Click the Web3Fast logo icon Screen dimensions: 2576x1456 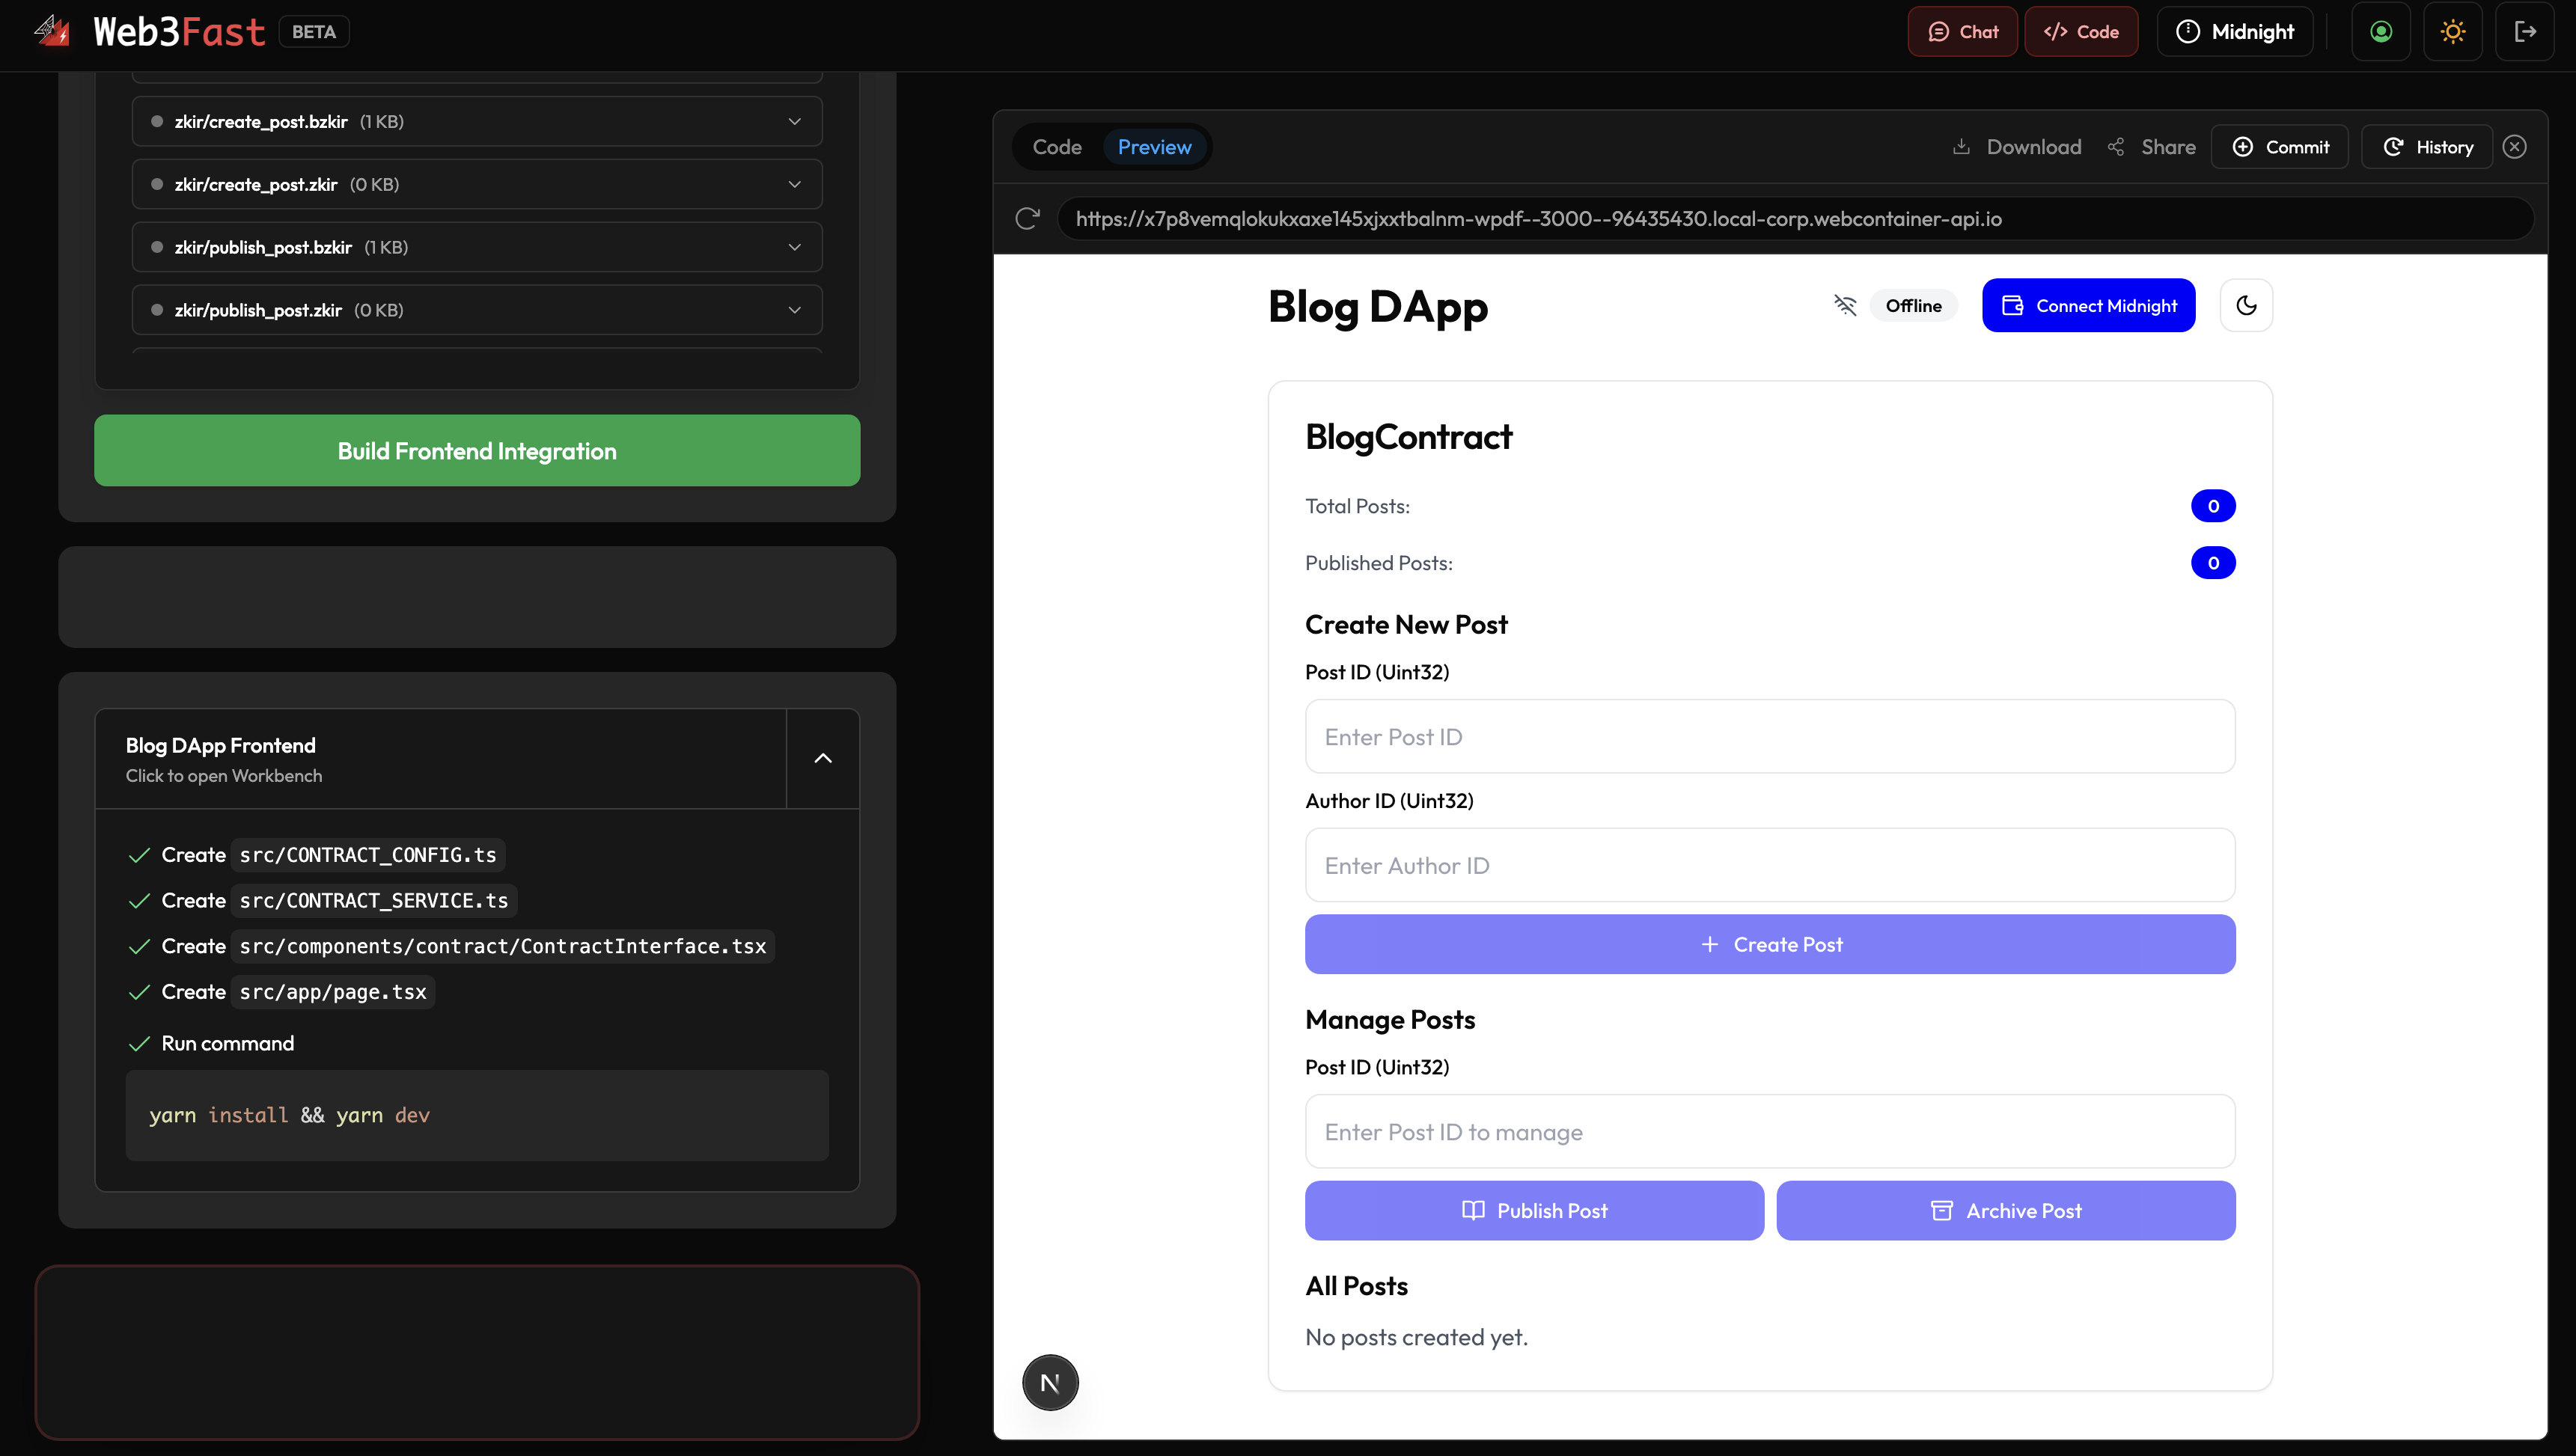[x=53, y=31]
